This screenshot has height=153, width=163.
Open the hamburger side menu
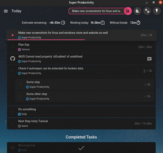6,11
